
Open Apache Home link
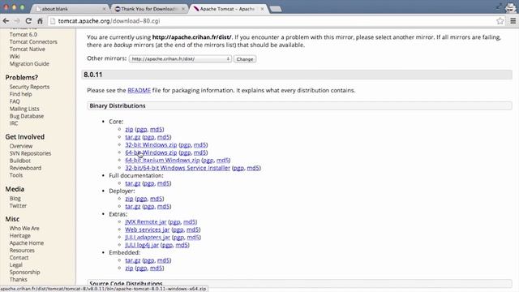(27, 243)
